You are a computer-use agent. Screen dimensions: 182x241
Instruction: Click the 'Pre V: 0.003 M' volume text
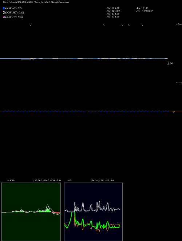point(145,11)
